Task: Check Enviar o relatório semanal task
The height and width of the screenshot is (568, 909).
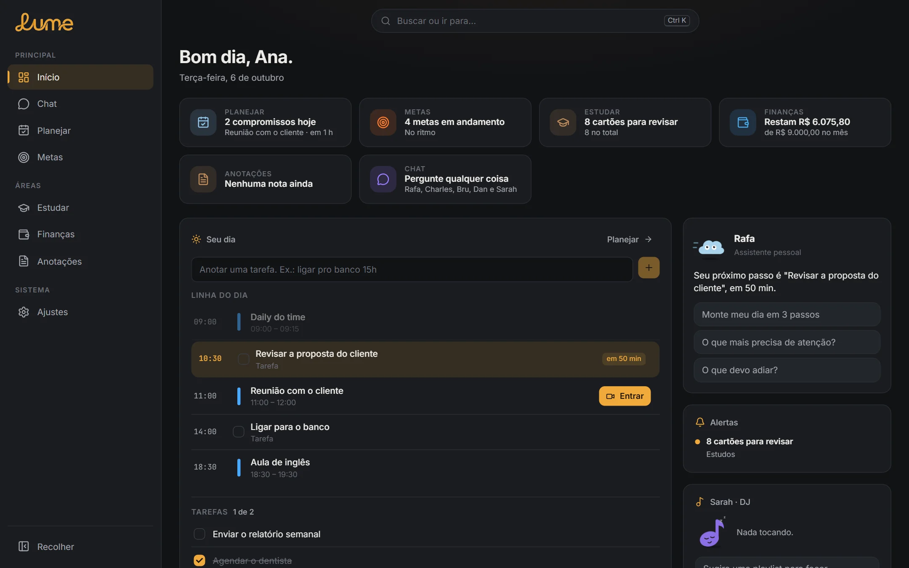Action: [199, 534]
